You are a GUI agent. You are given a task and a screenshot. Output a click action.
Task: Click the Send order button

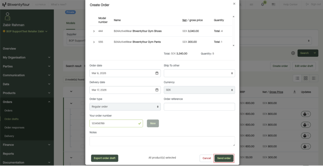click(224, 158)
